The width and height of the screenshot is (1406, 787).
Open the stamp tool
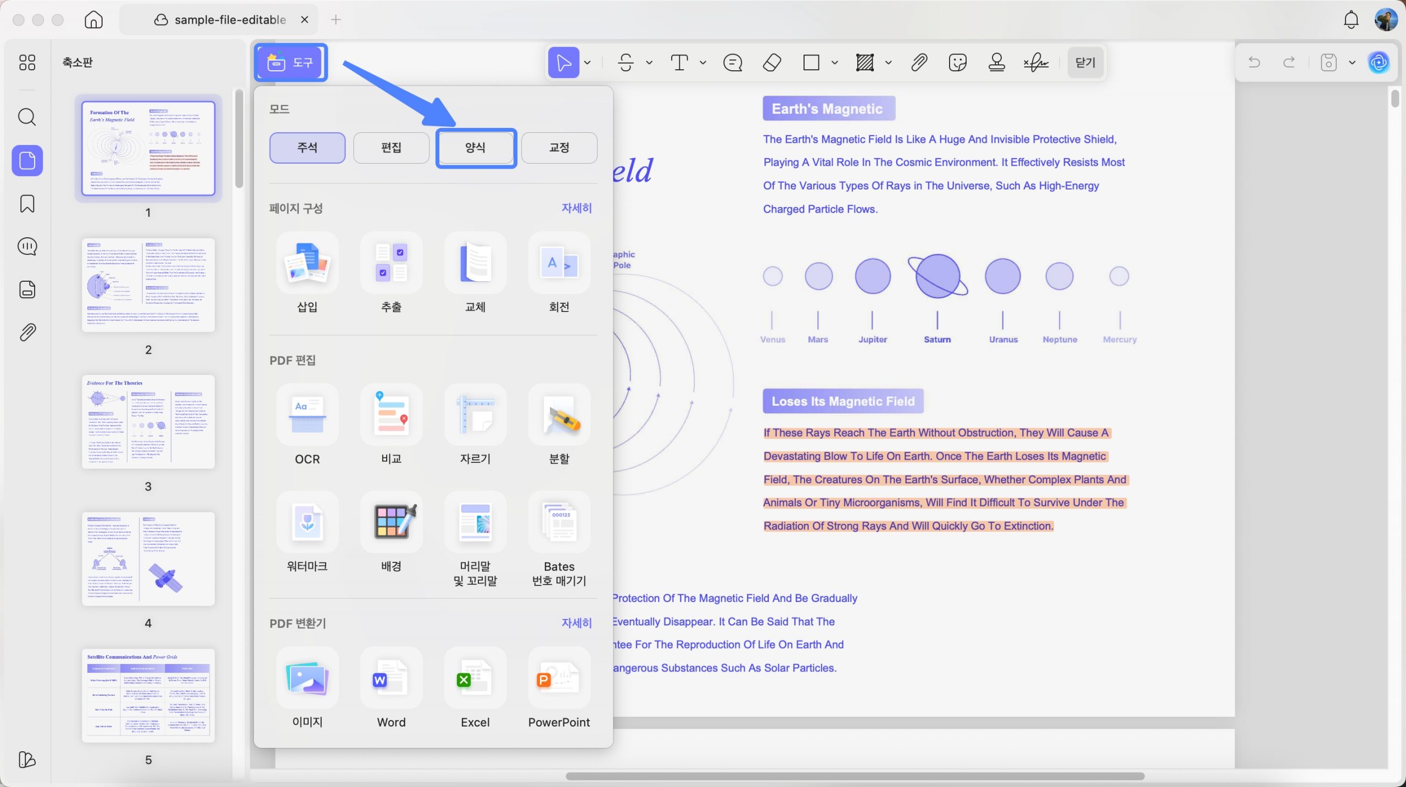click(997, 63)
